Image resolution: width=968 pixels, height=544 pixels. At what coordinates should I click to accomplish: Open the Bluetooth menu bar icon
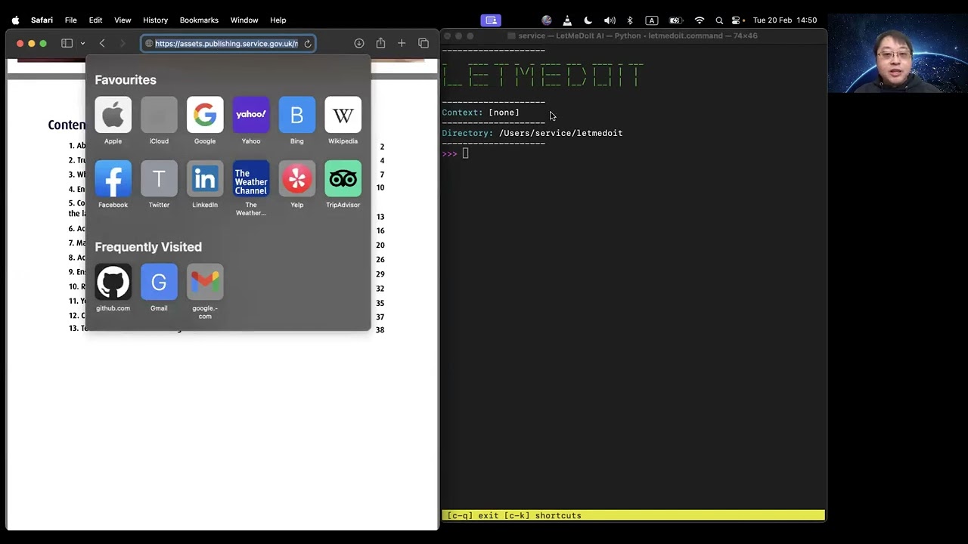[630, 20]
